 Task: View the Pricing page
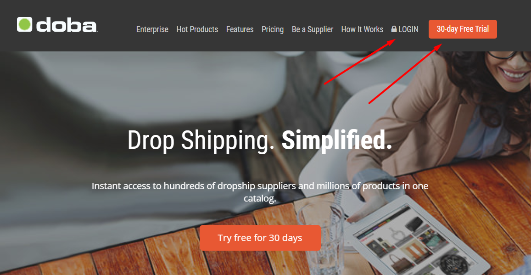pos(273,30)
